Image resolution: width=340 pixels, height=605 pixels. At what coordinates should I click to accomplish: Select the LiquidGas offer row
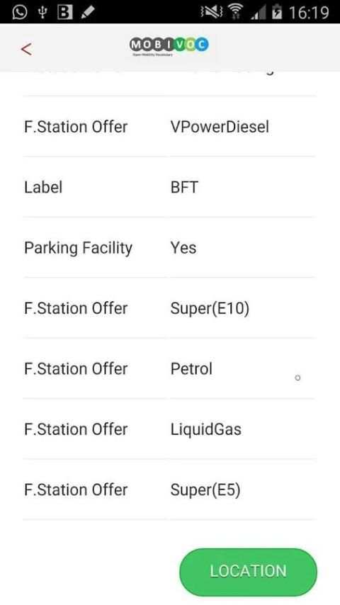(169, 429)
